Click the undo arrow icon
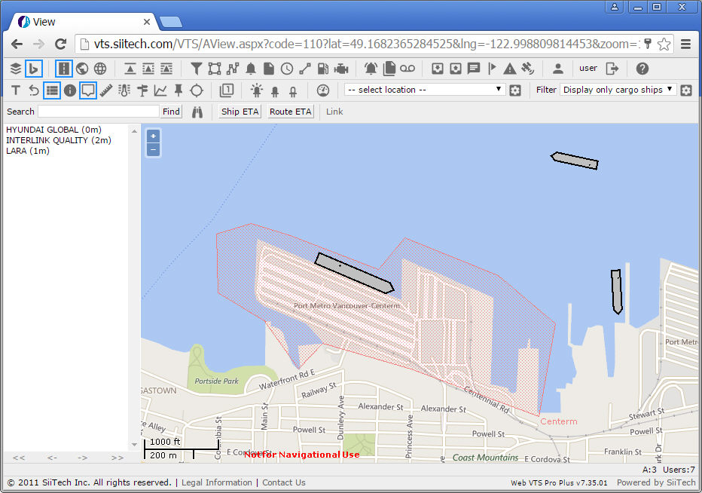 (x=34, y=90)
